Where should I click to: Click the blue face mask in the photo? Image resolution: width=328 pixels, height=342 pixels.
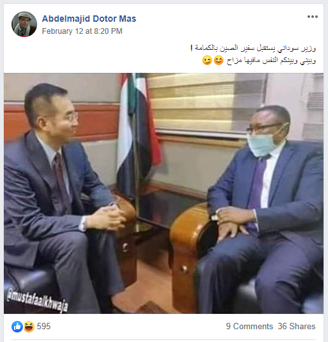point(262,144)
